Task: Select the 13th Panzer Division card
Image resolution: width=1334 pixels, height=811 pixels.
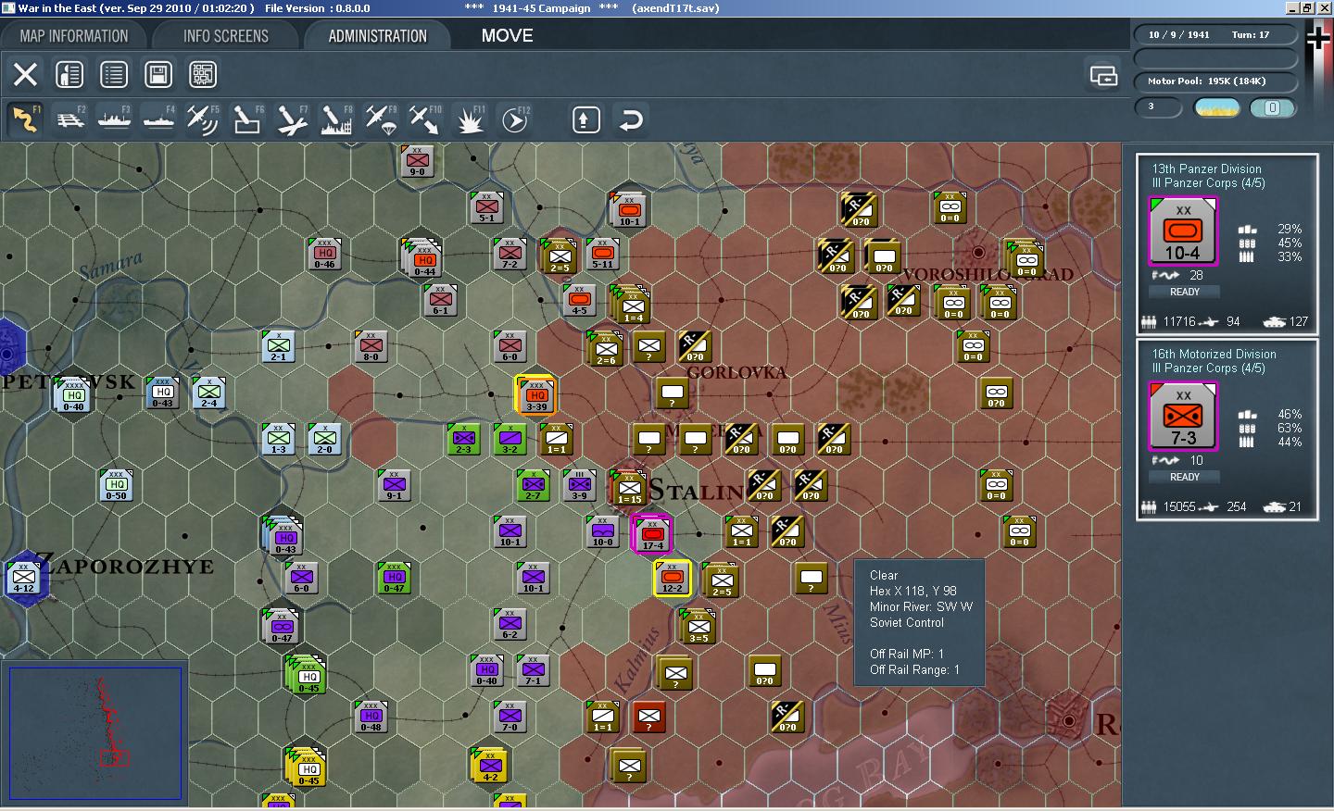Action: (1227, 243)
